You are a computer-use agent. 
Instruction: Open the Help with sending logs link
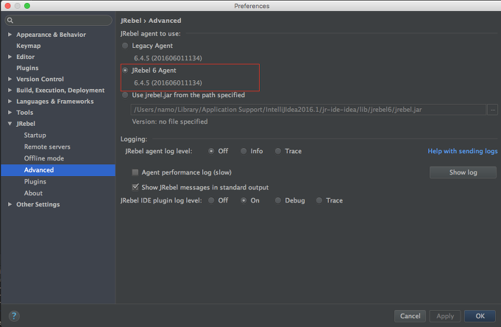point(462,151)
